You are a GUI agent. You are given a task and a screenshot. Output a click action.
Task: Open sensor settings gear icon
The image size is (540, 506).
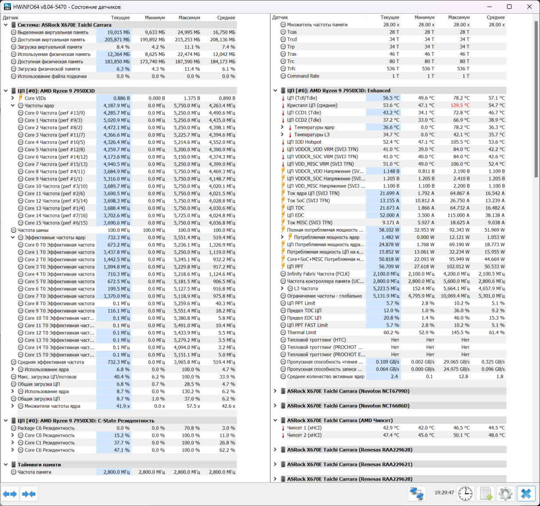(x=506, y=494)
